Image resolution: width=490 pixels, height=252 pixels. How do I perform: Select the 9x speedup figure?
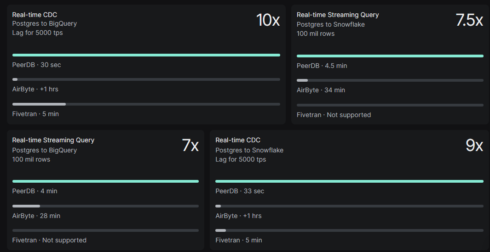[x=474, y=146]
